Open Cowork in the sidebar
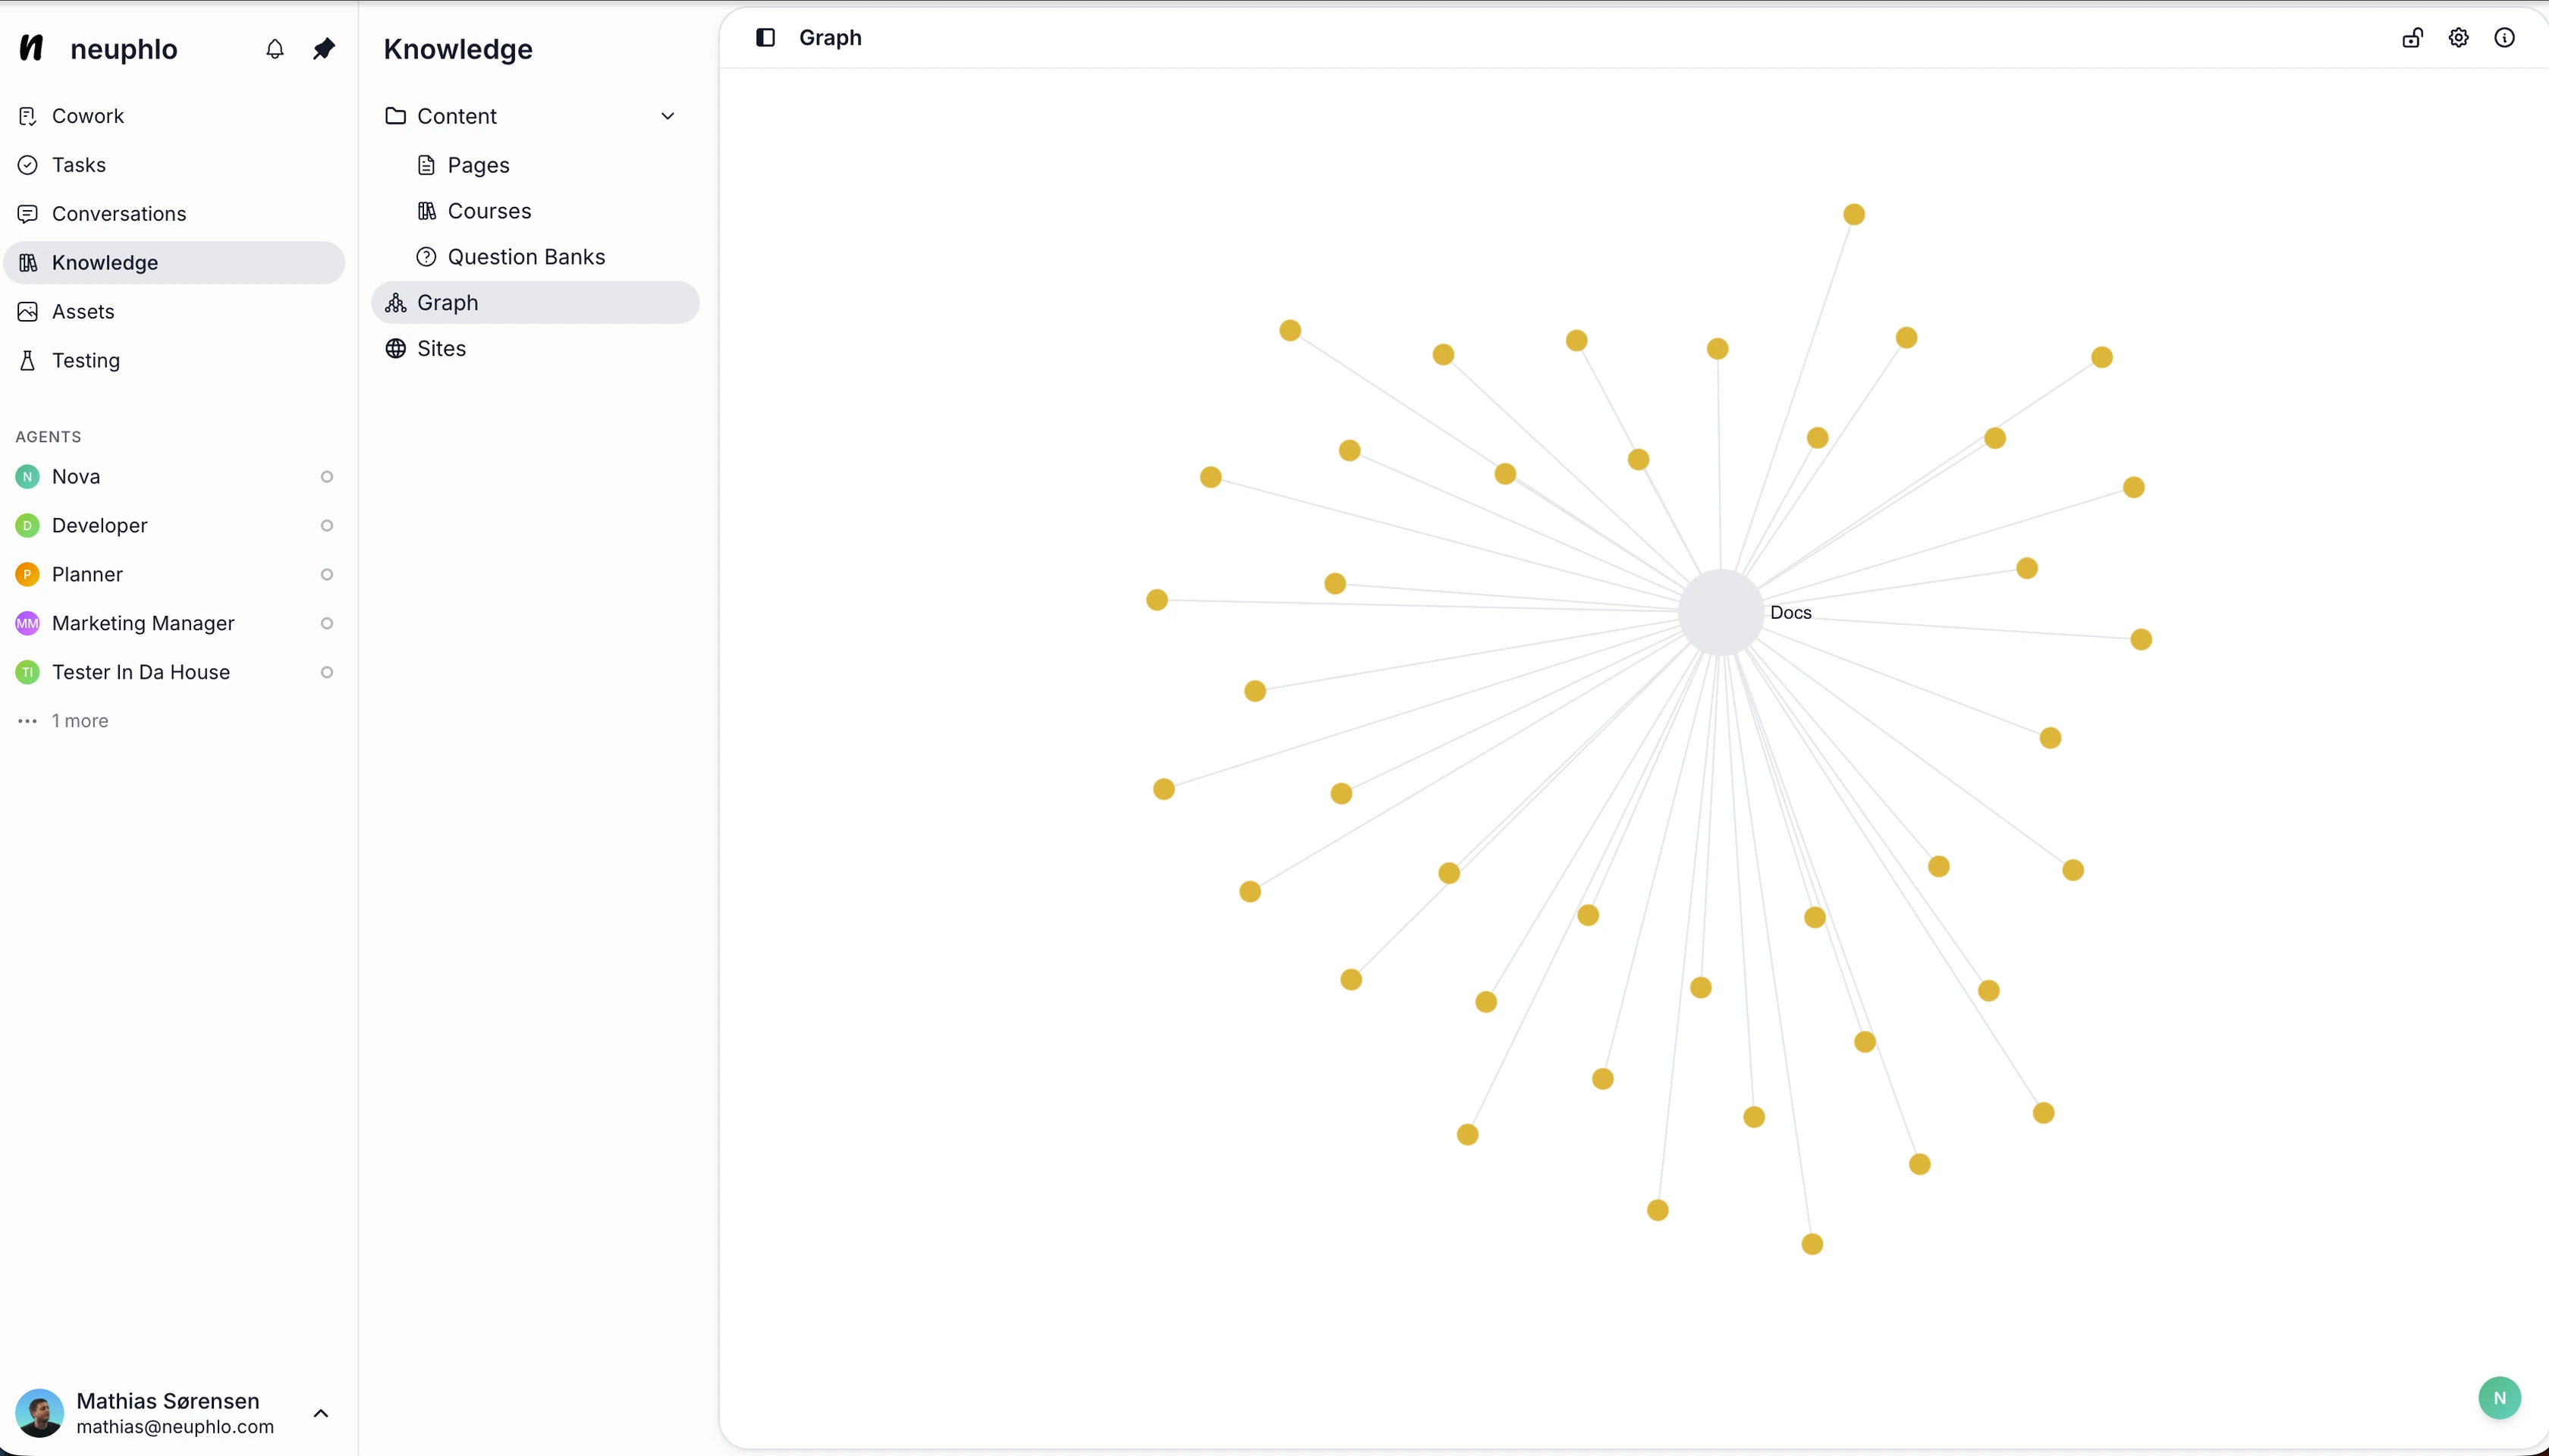2549x1456 pixels. (x=174, y=116)
